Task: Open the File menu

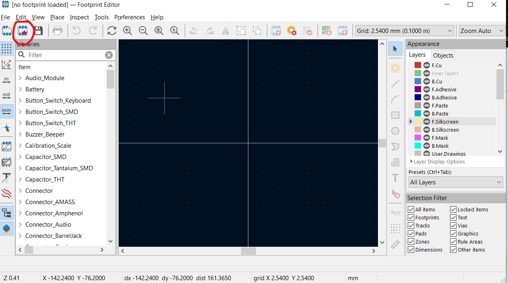Action: [x=5, y=17]
